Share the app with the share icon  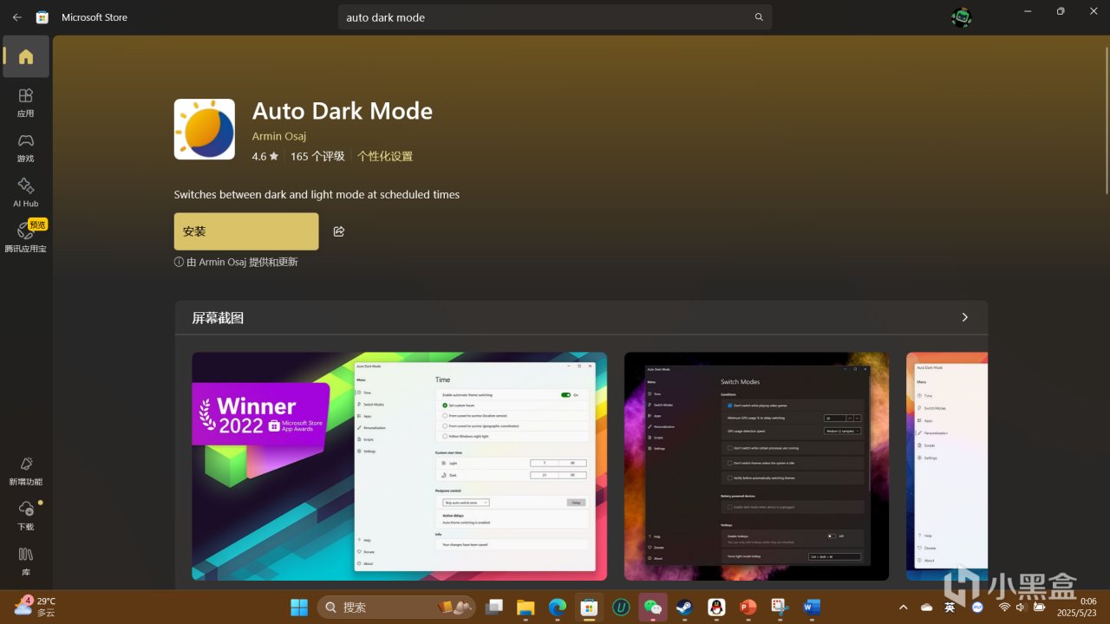click(x=339, y=231)
